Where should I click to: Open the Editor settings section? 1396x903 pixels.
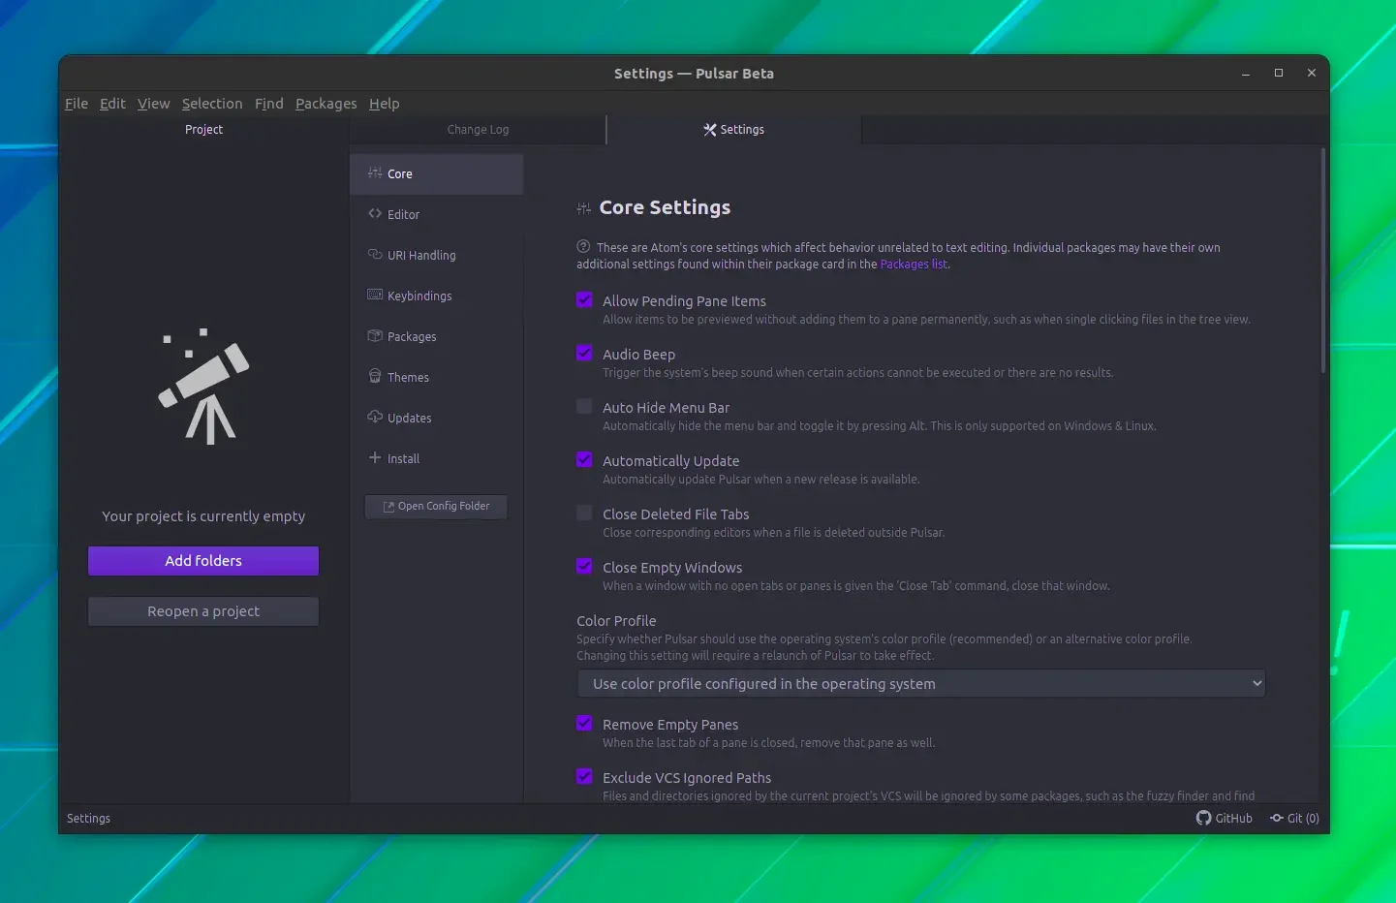[x=437, y=215]
